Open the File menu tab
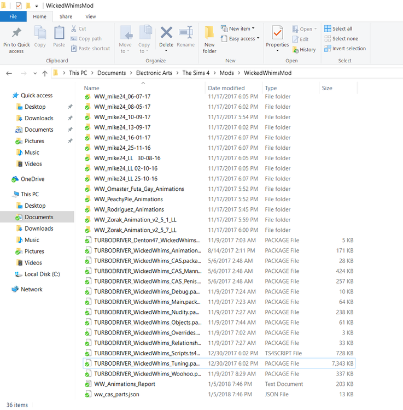The width and height of the screenshot is (403, 410). click(x=13, y=16)
